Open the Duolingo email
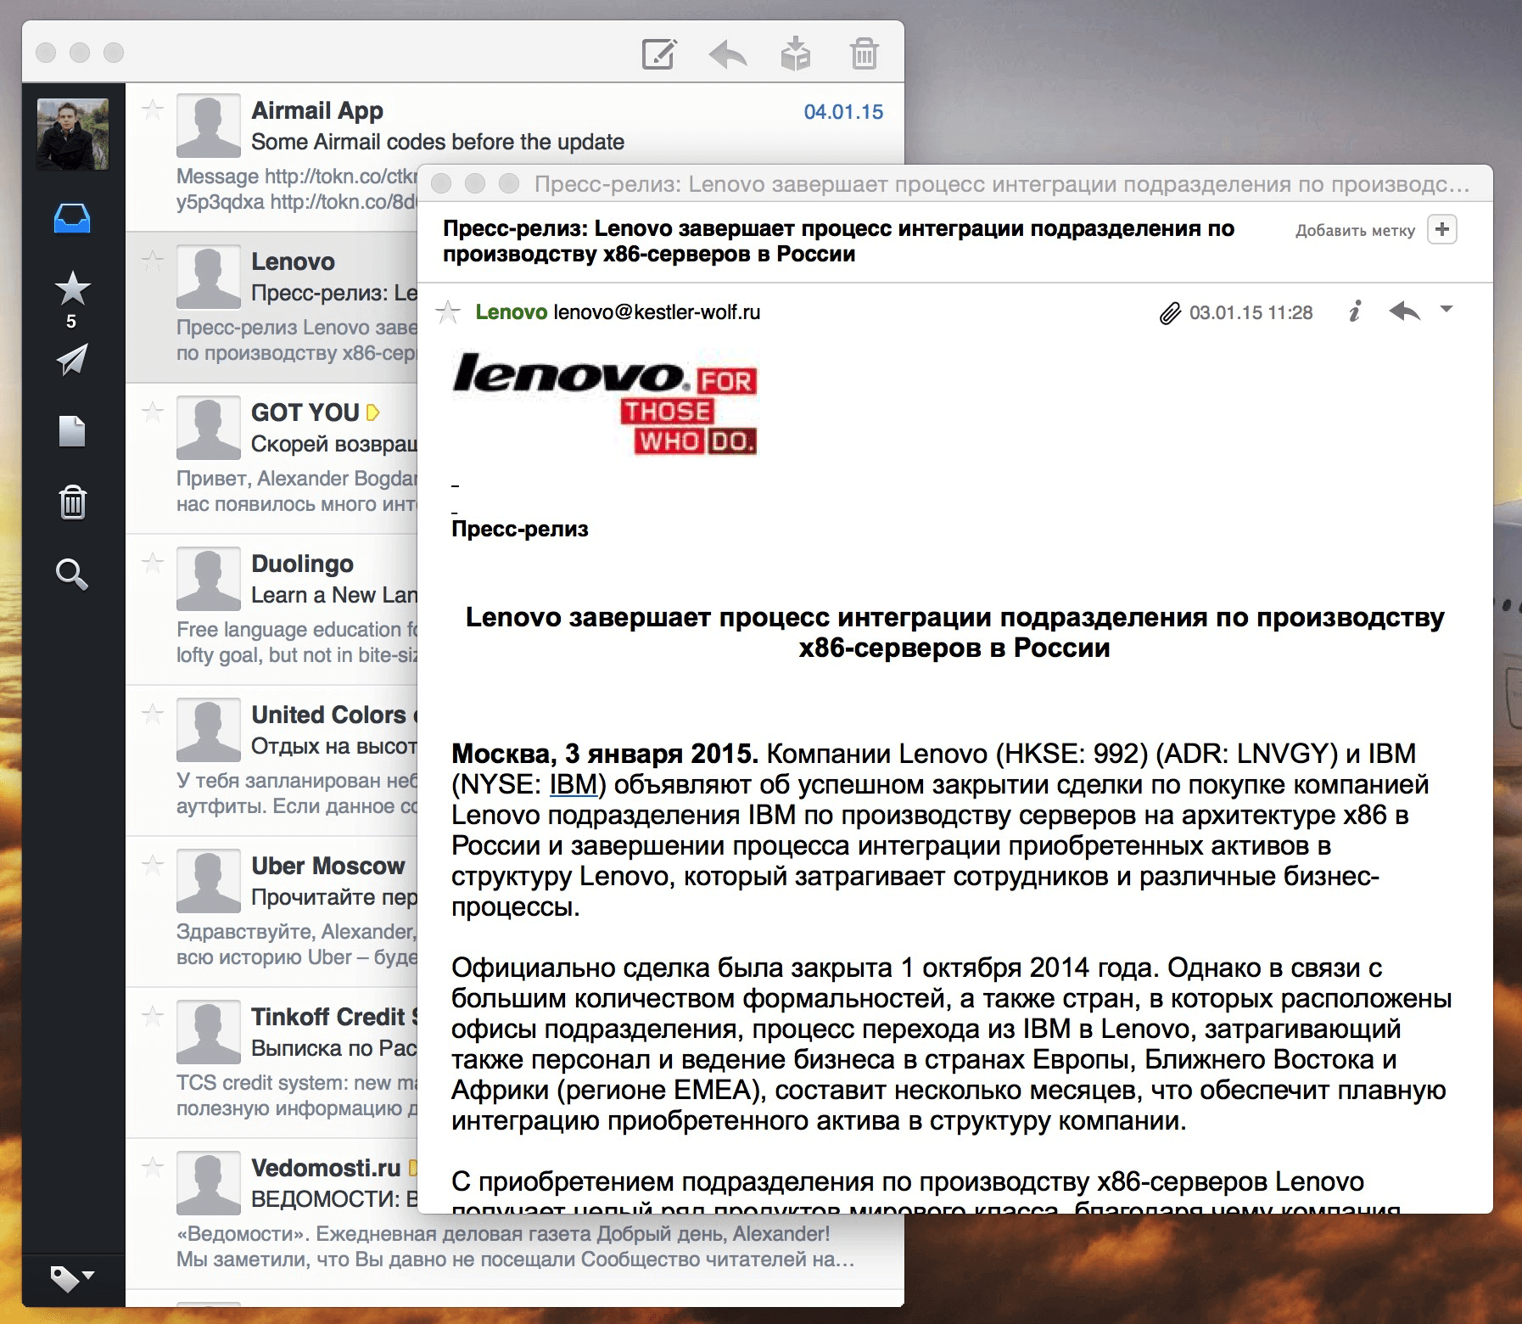The image size is (1522, 1324). point(271,609)
